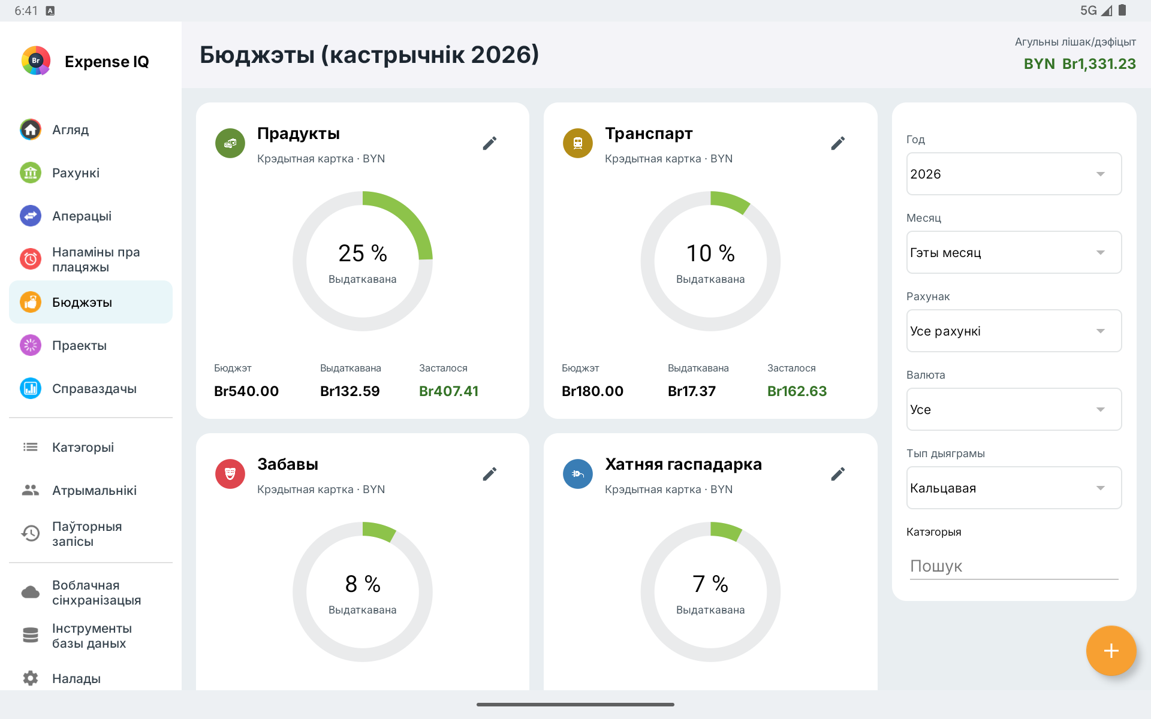1151x719 pixels.
Task: Click the Інструменты базы даных icon
Action: [x=31, y=635]
